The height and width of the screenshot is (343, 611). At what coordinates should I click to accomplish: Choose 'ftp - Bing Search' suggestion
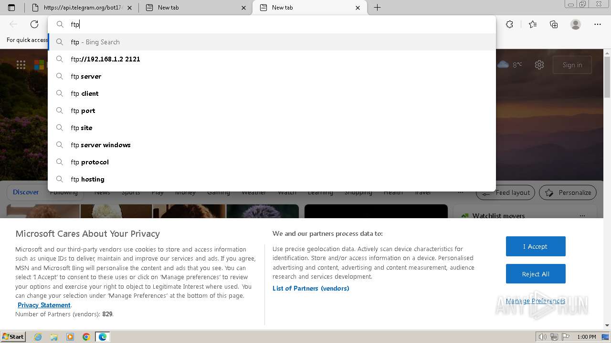[x=272, y=42]
